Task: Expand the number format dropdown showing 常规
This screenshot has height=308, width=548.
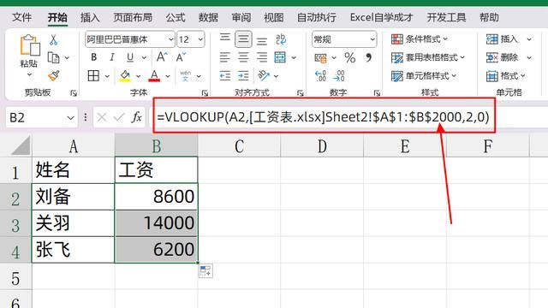Action: point(372,39)
